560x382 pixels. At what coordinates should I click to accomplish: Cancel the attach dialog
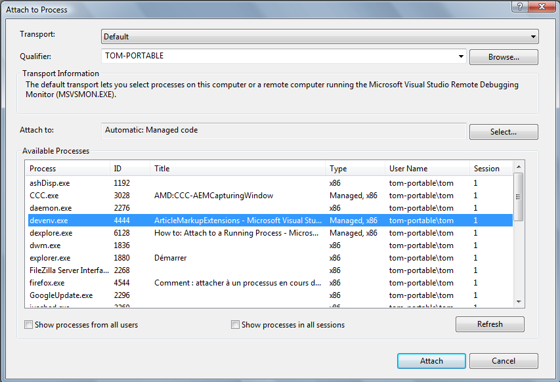[x=504, y=361]
